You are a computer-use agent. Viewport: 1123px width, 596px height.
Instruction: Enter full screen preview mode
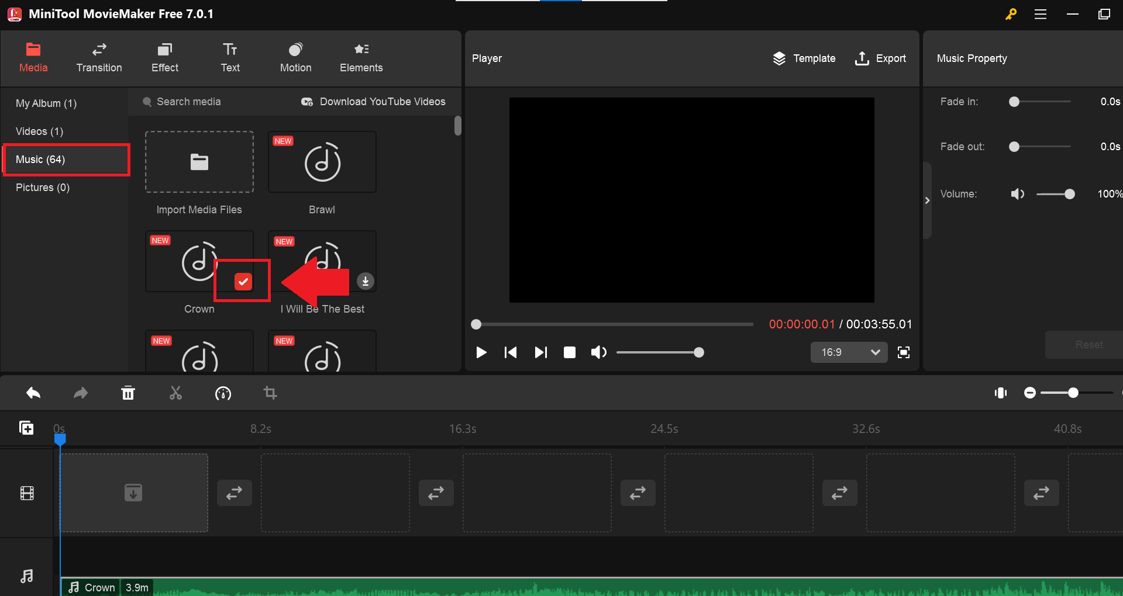(904, 352)
